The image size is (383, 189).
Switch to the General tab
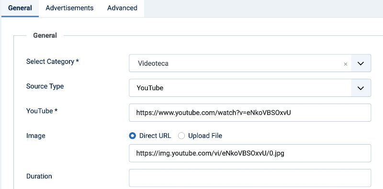point(20,8)
